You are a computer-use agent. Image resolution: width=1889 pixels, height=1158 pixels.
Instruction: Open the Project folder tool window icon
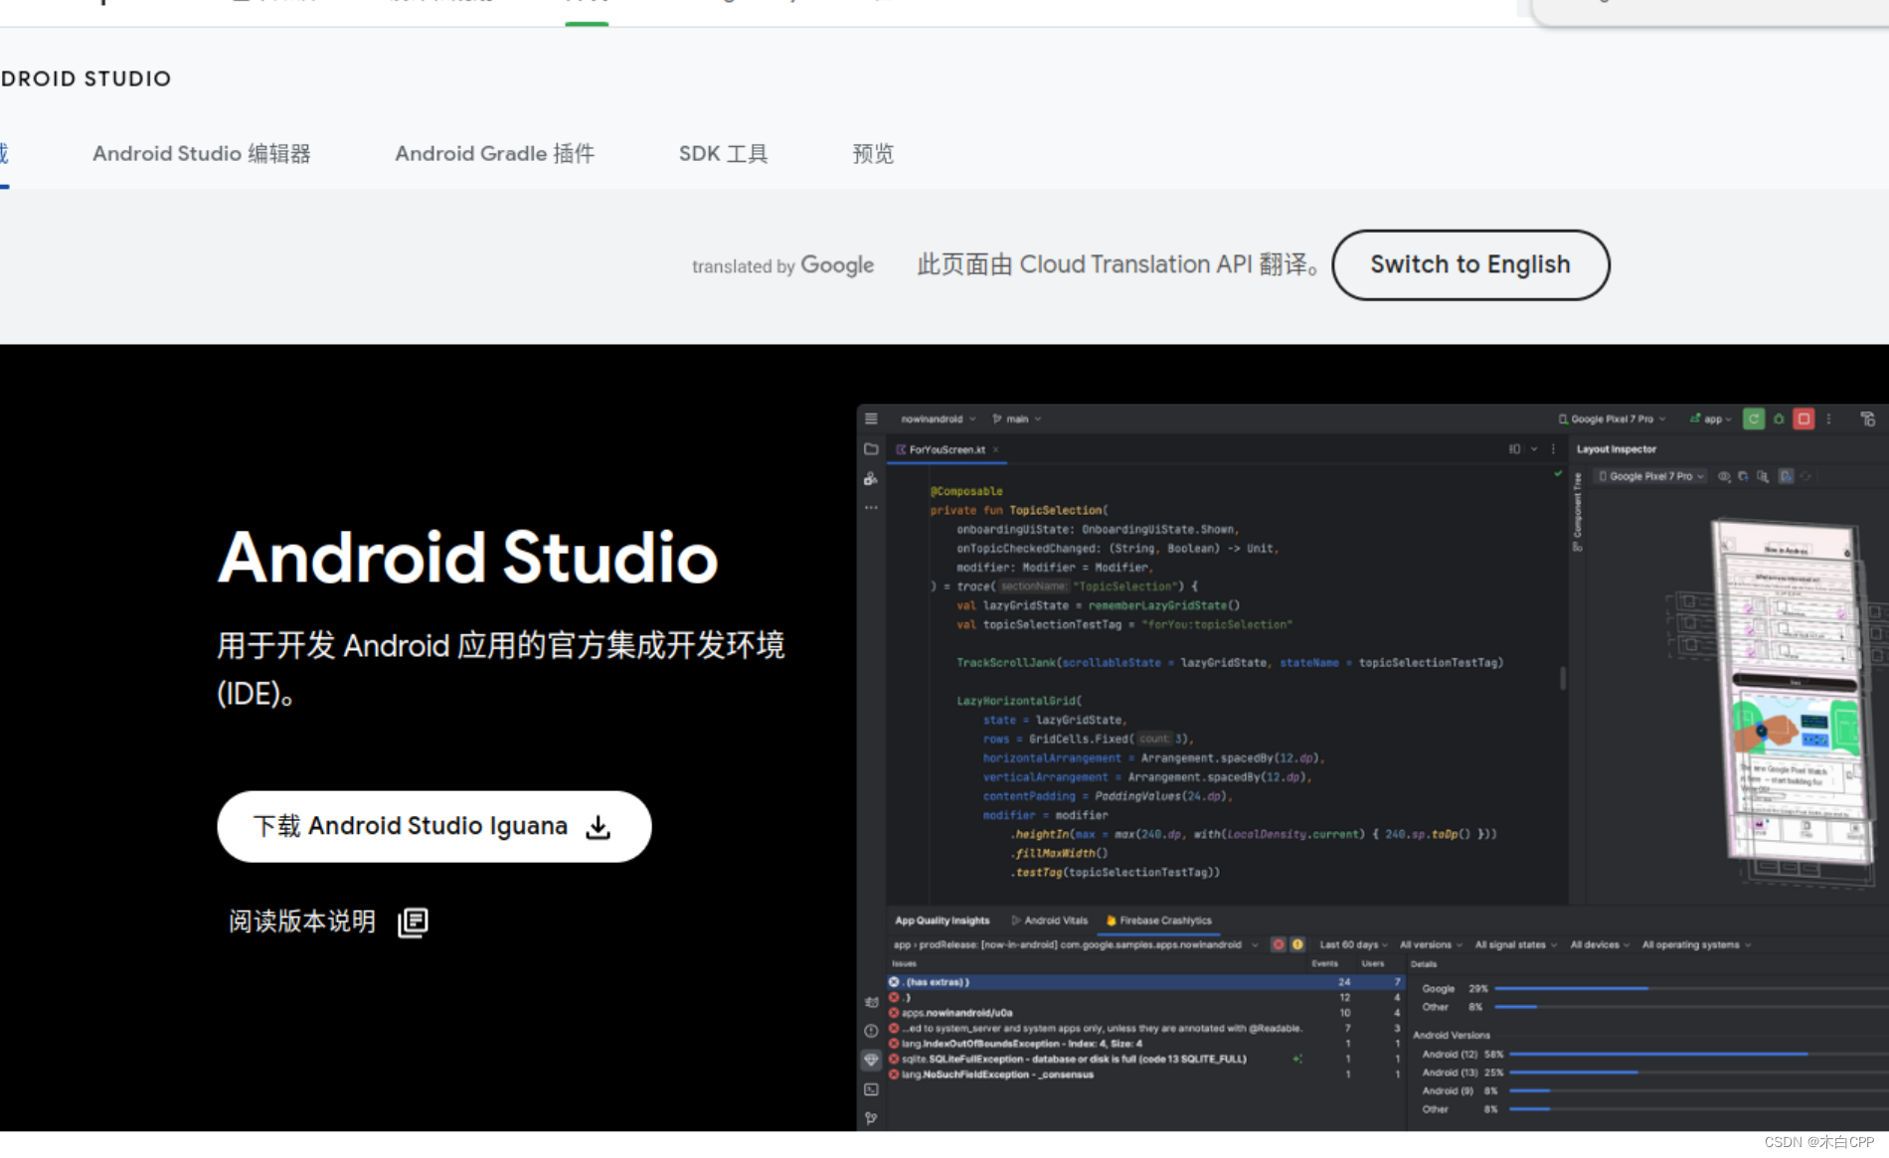pyautogui.click(x=871, y=448)
